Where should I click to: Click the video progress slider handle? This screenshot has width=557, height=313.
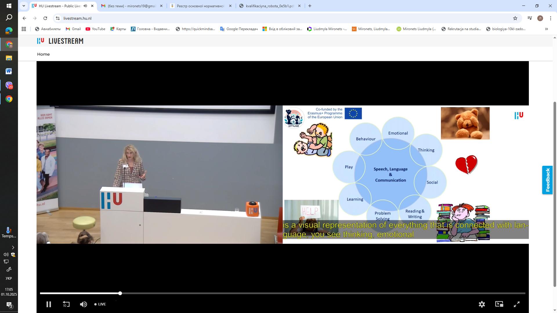pos(120,293)
